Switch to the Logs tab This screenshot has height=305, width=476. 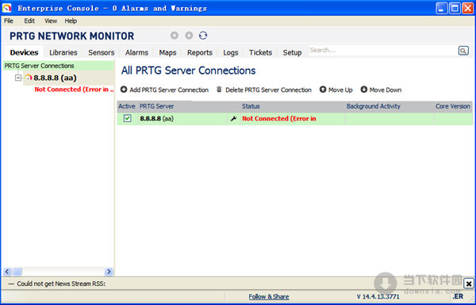click(231, 52)
